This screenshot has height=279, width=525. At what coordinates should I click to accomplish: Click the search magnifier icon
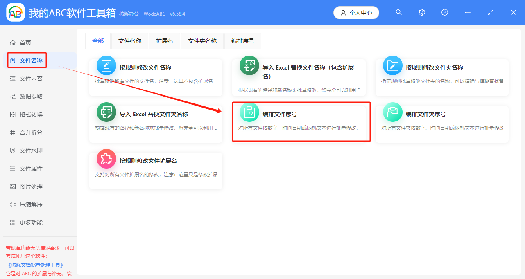pyautogui.click(x=398, y=12)
